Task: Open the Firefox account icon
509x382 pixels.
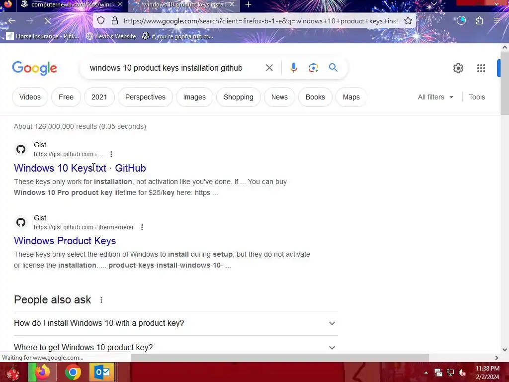Action: (461, 21)
